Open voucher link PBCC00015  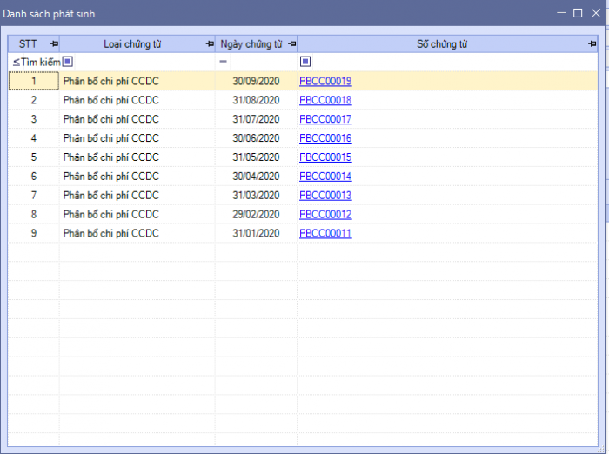point(325,157)
